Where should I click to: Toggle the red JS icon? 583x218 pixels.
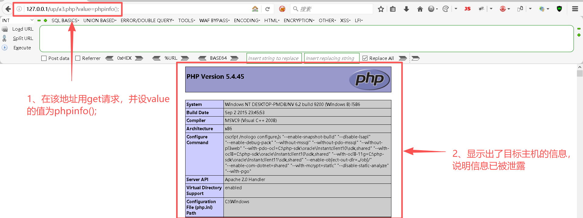click(467, 9)
